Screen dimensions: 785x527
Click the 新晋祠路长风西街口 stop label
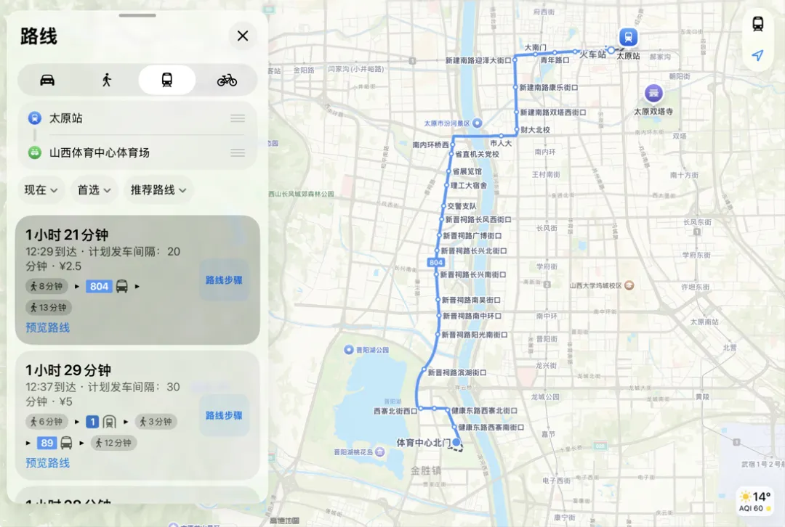pyautogui.click(x=478, y=219)
